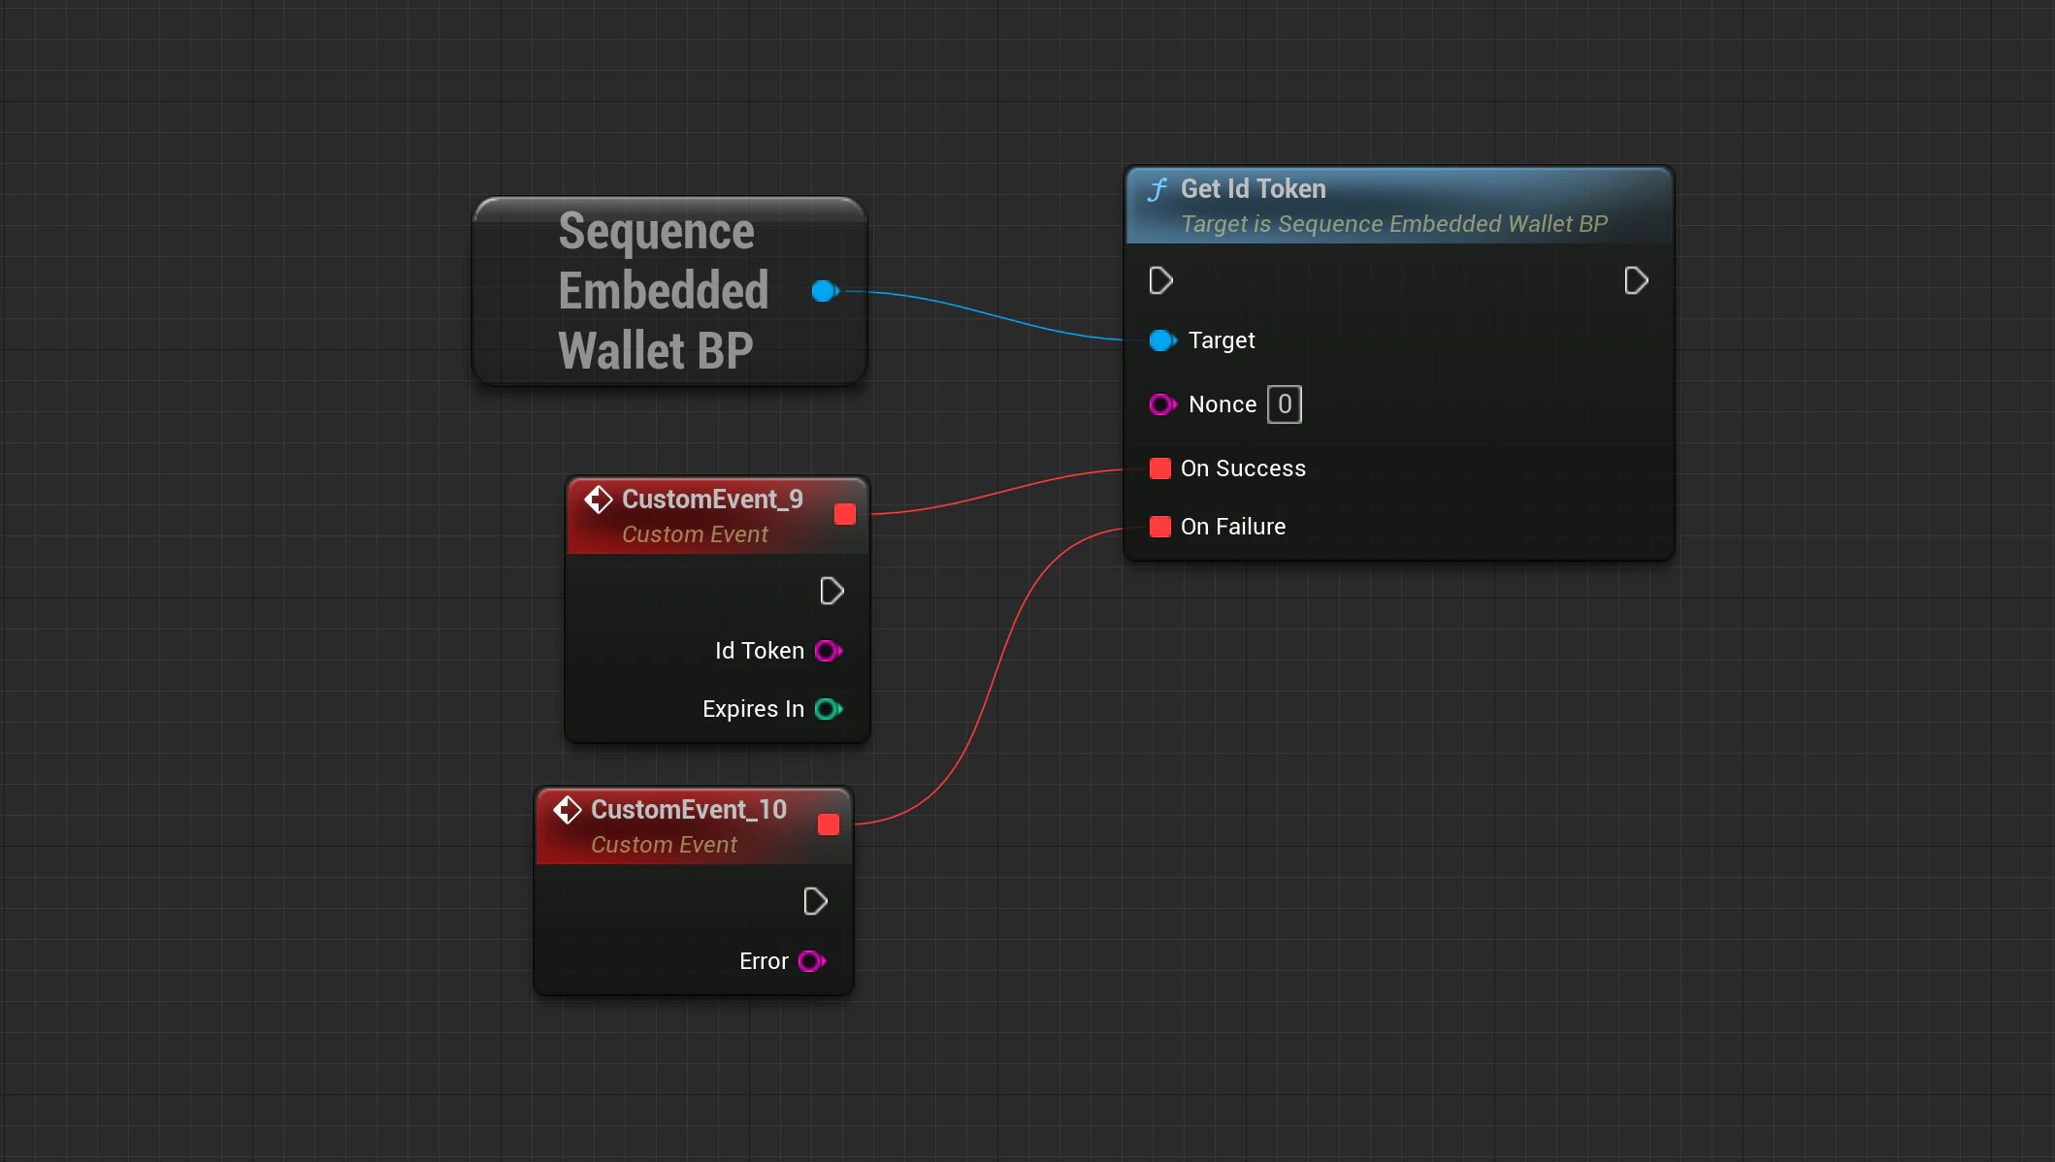Click CustomEvent_10 red delegate output pin
Screen dimensions: 2055x1162
click(829, 824)
